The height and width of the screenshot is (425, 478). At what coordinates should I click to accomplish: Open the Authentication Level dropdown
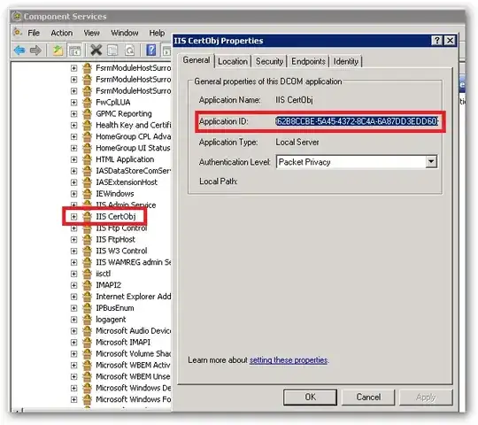pos(431,161)
